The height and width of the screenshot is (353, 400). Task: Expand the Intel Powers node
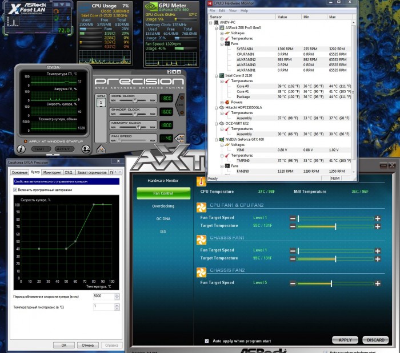(222, 102)
